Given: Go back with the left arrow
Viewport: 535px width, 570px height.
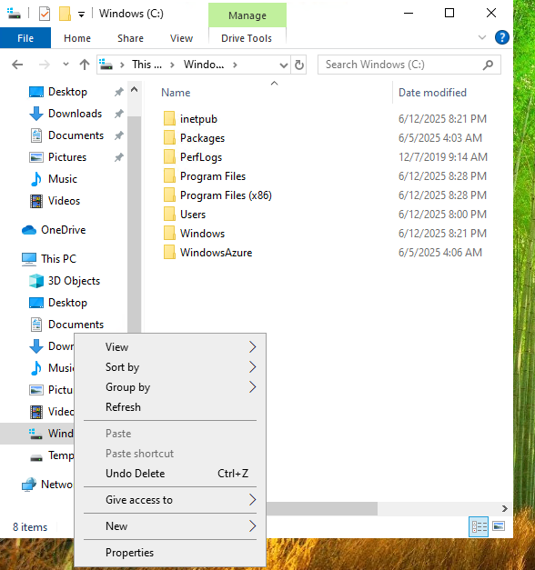Looking at the screenshot, I should pyautogui.click(x=17, y=65).
